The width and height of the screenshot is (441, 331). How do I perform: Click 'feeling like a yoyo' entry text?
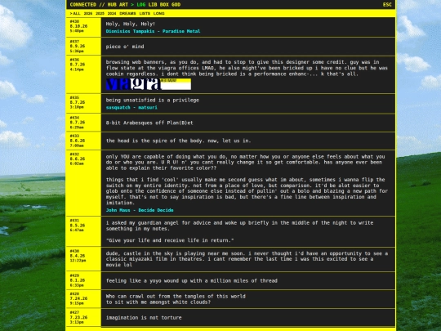pos(192,280)
